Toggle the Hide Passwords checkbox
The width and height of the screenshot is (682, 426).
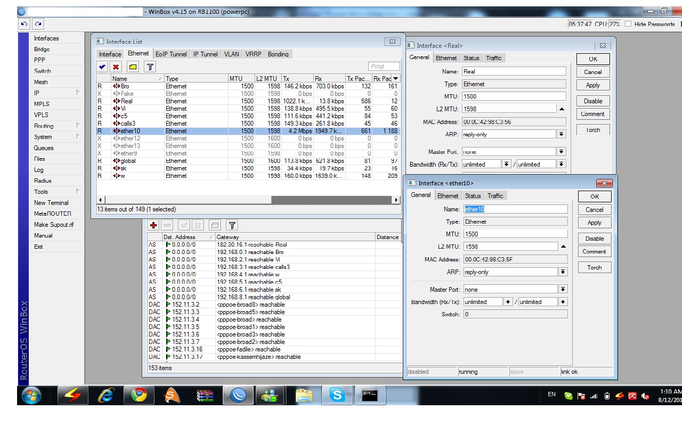tap(628, 24)
